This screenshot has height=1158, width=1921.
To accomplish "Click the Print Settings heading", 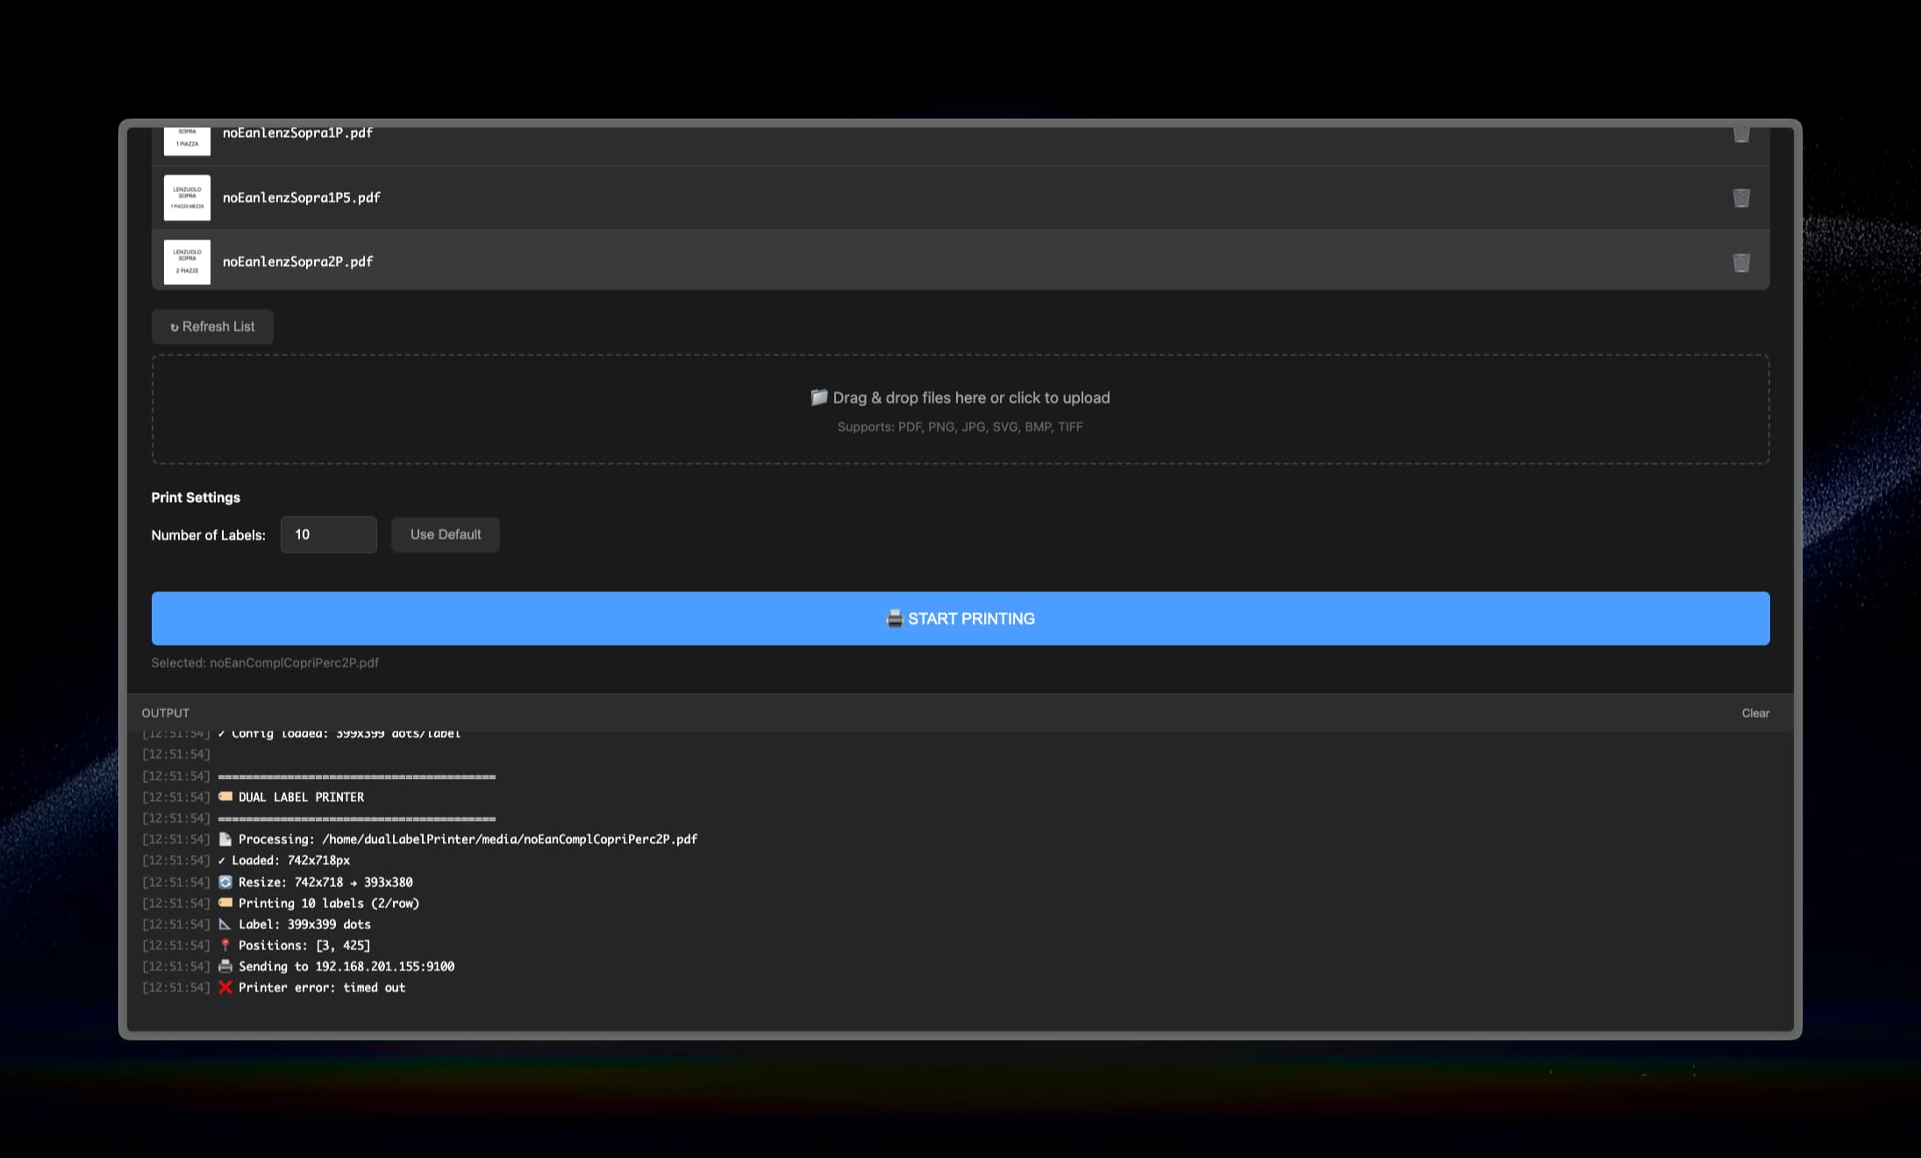I will (196, 497).
